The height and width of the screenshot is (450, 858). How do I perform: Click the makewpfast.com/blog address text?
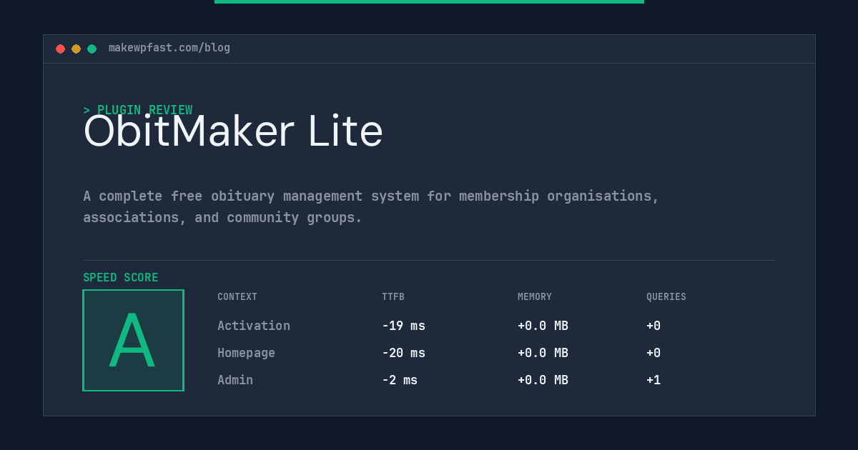click(x=169, y=48)
